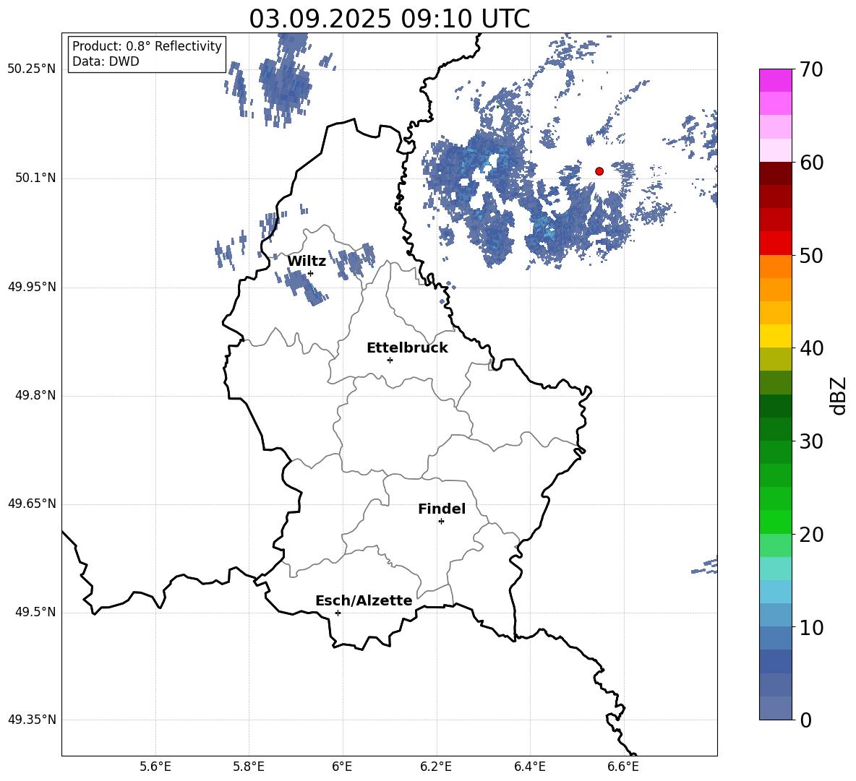The width and height of the screenshot is (856, 781).
Task: Click the 0 colorbar tick label
Action: [806, 720]
